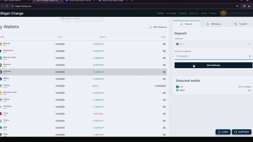Open Exchange in the top navigation
The image size is (253, 142).
(172, 13)
